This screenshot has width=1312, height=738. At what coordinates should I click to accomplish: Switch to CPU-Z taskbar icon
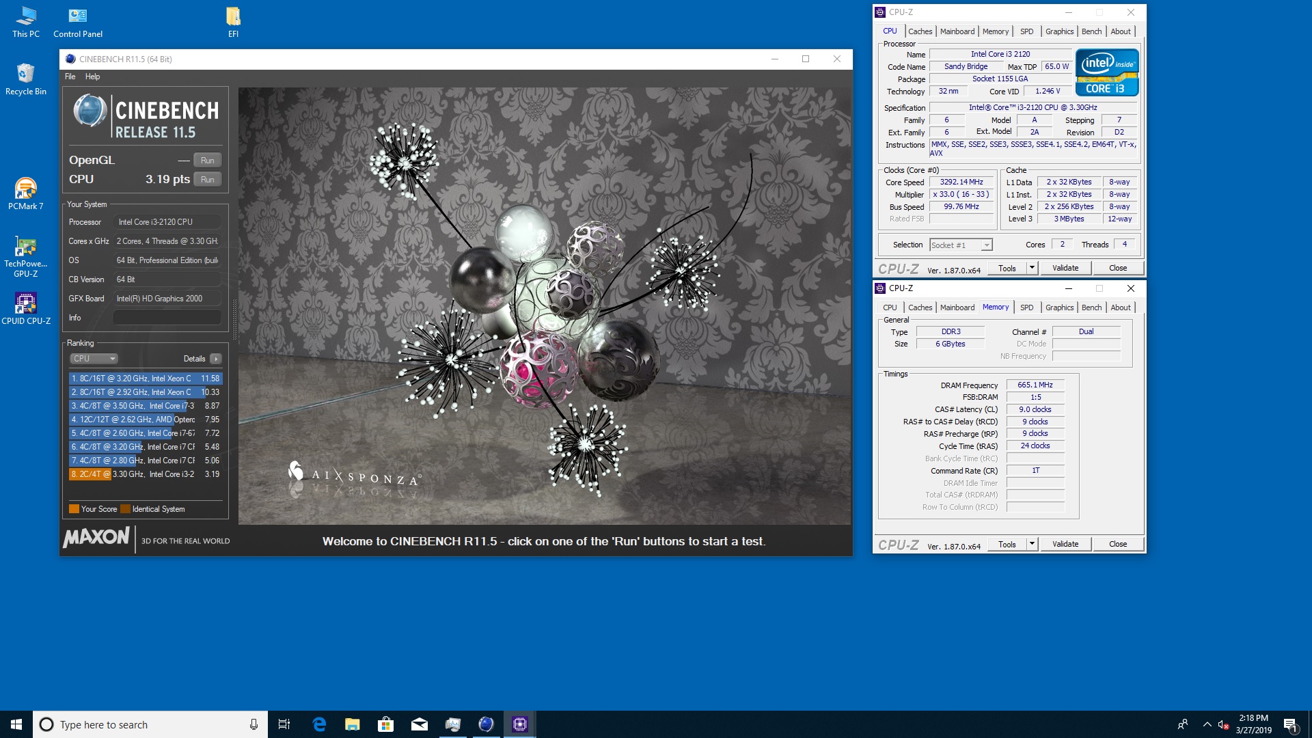pos(519,724)
